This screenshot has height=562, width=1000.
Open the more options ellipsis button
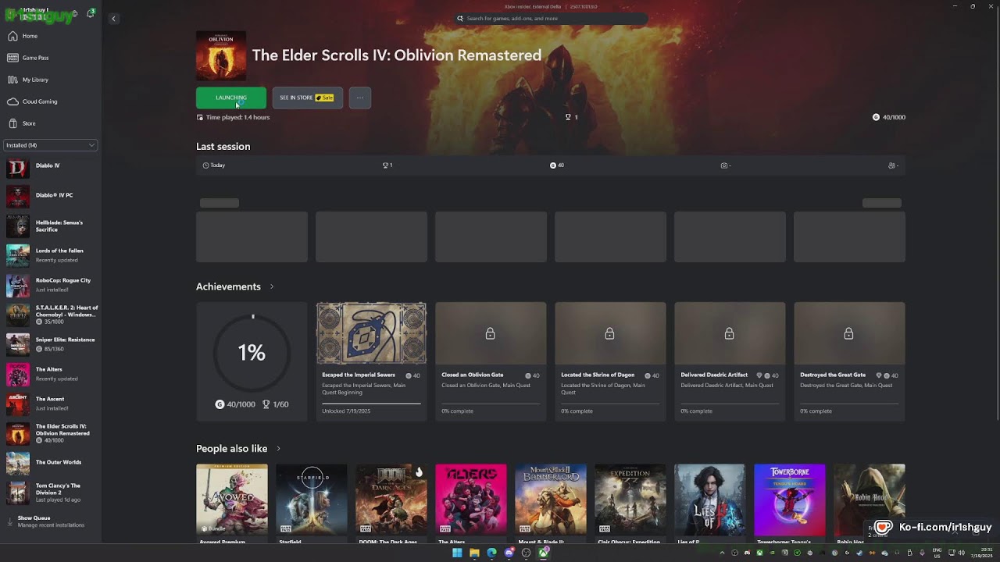[x=360, y=98]
